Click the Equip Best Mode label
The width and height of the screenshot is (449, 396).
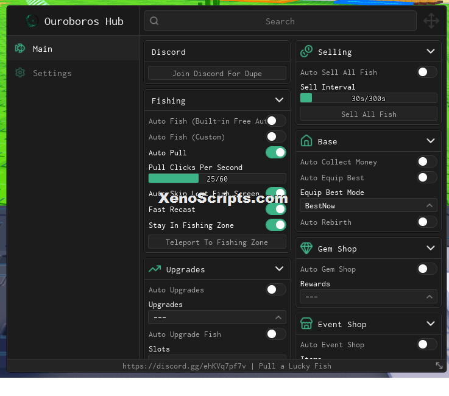click(332, 193)
